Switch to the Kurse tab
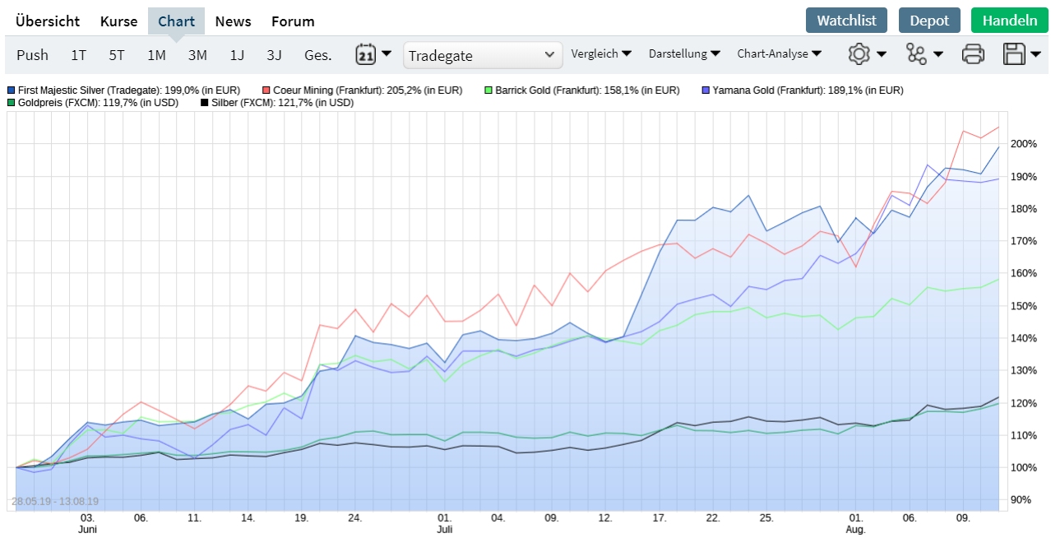This screenshot has height=538, width=1051. 118,21
